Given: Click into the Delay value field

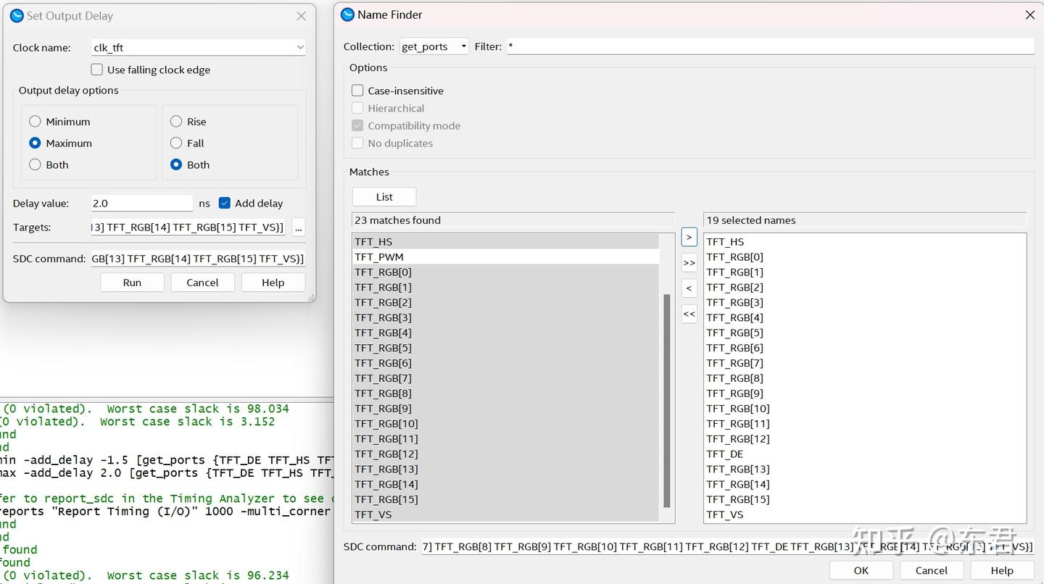Looking at the screenshot, I should tap(141, 204).
